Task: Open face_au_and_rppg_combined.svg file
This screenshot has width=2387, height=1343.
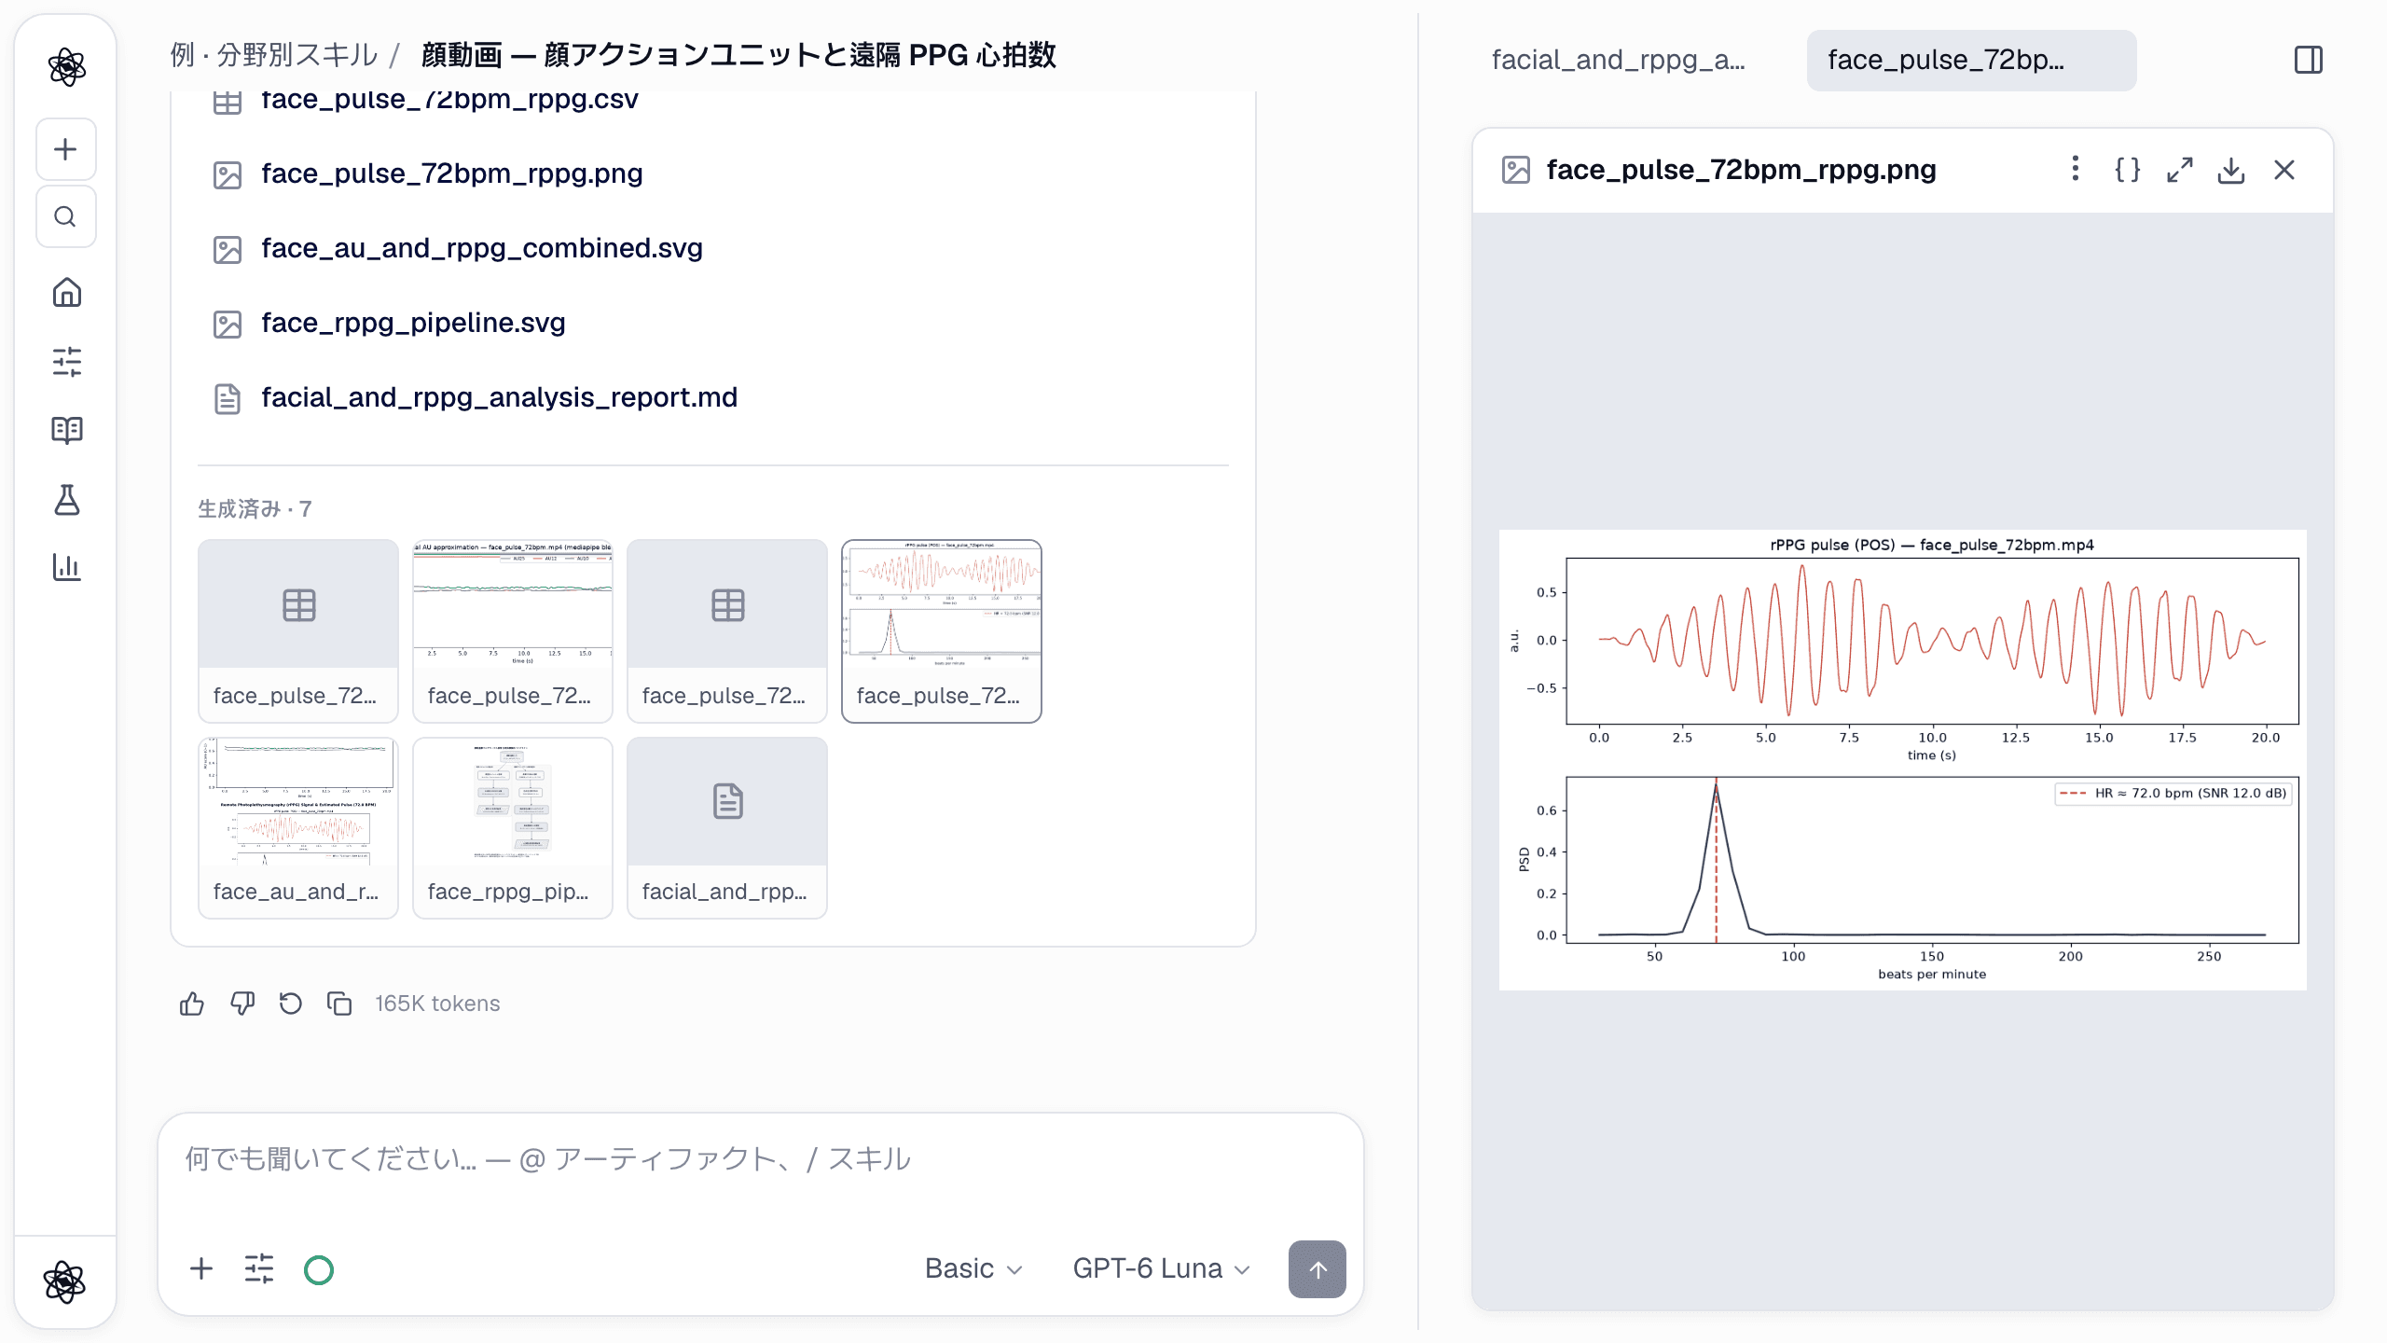Action: (482, 248)
